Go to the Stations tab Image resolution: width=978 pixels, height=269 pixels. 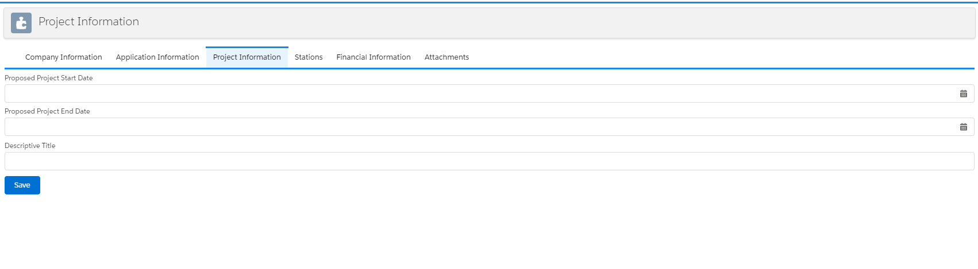coord(309,57)
